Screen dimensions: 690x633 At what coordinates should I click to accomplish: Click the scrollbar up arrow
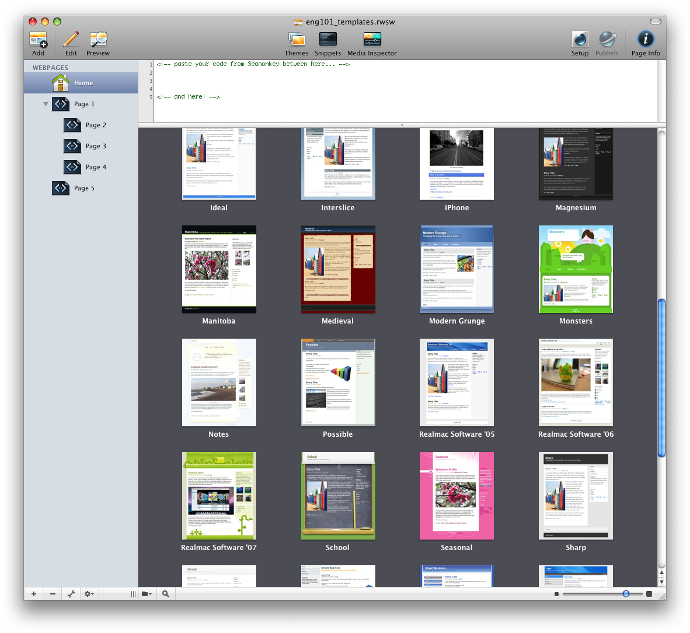[661, 572]
